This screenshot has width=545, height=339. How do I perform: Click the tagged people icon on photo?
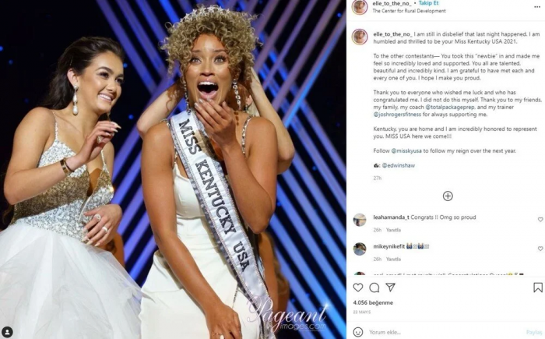pyautogui.click(x=7, y=331)
